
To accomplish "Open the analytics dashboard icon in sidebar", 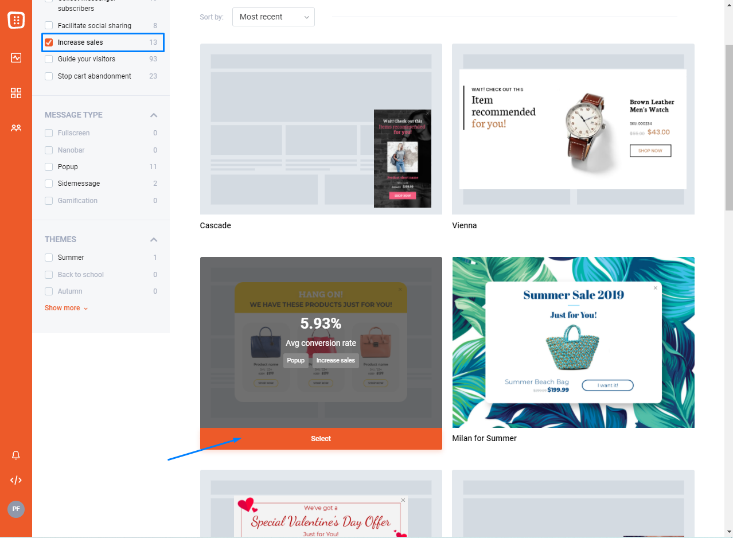I will [x=16, y=57].
